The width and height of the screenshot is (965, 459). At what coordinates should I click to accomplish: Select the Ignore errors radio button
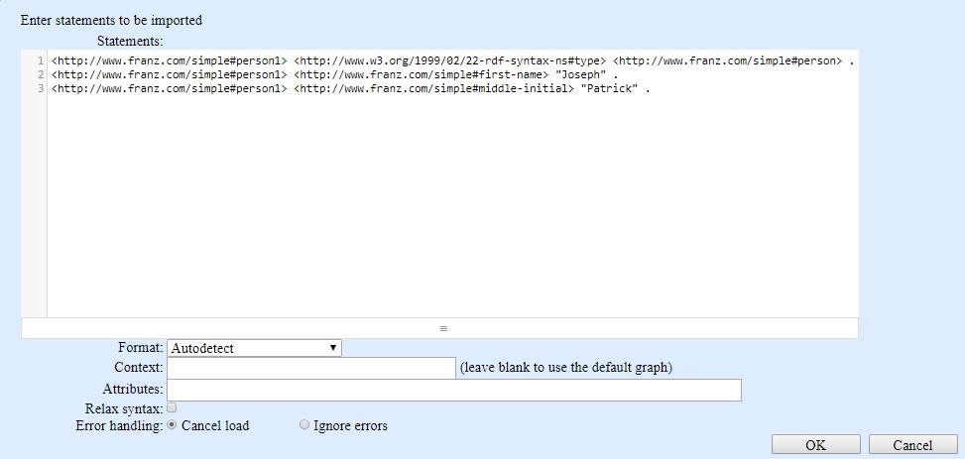[x=303, y=425]
